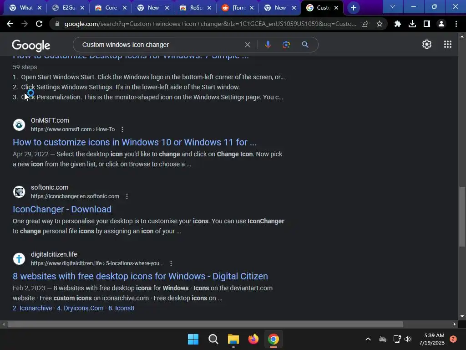Open more options for OnMSFT result
The width and height of the screenshot is (466, 350).
122,129
